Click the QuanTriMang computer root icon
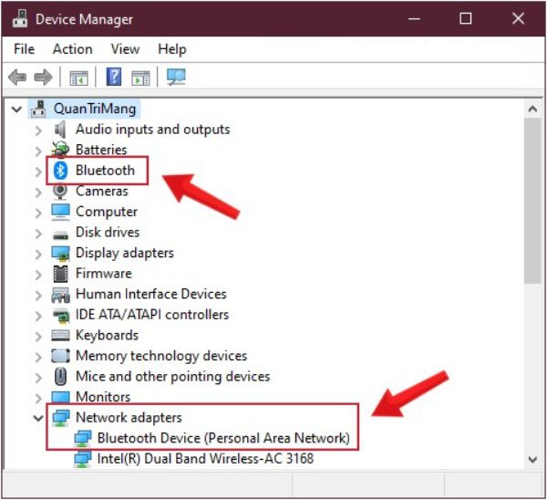 tap(38, 109)
